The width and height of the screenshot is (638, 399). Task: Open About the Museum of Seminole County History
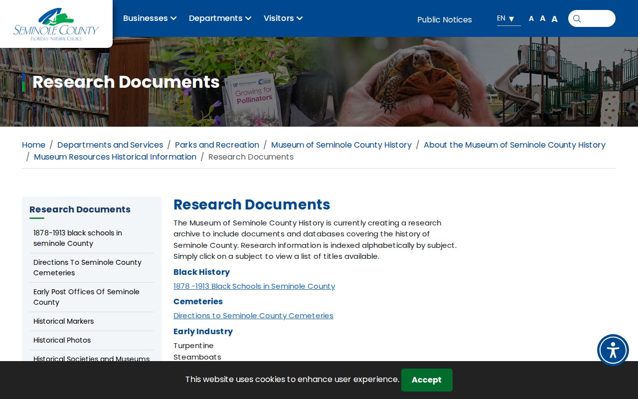[x=514, y=145]
